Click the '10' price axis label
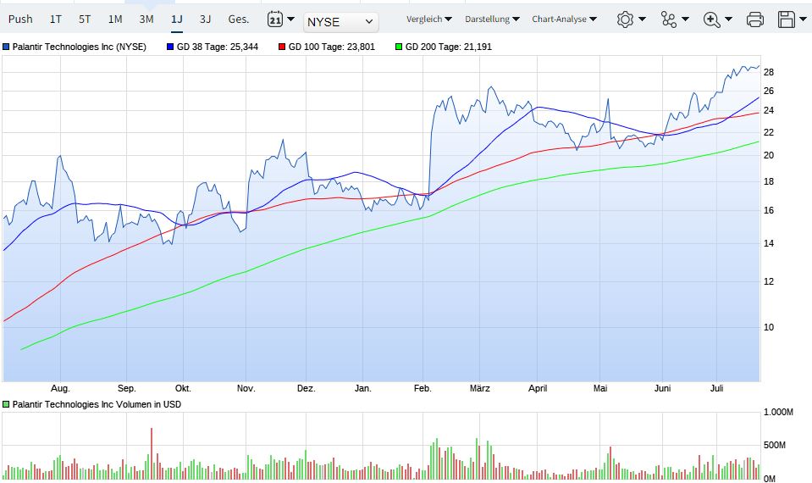Image resolution: width=812 pixels, height=483 pixels. coord(769,327)
